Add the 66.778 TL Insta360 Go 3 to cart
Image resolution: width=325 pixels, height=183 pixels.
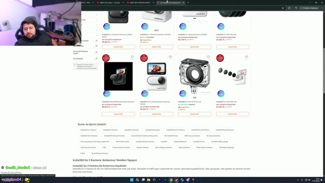click(x=194, y=47)
